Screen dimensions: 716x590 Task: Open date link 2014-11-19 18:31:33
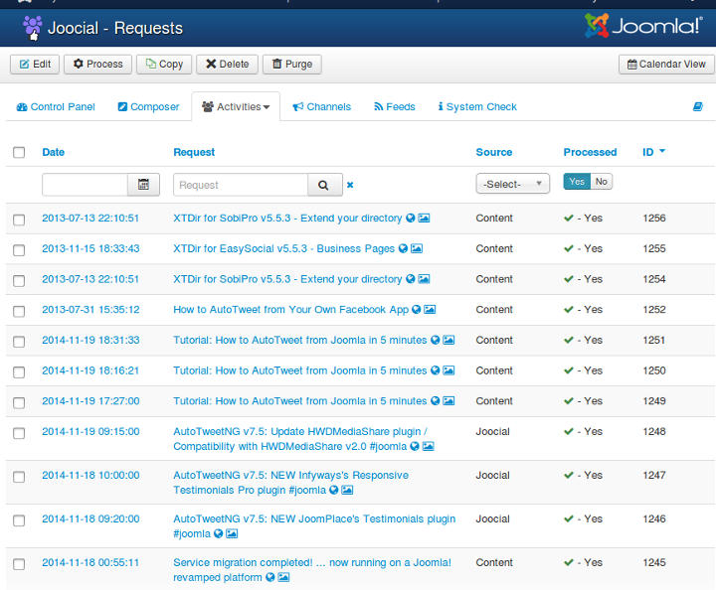click(90, 340)
